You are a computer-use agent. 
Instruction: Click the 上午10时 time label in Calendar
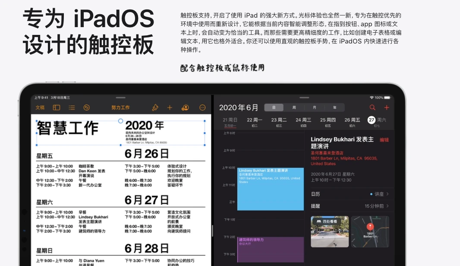pyautogui.click(x=229, y=168)
